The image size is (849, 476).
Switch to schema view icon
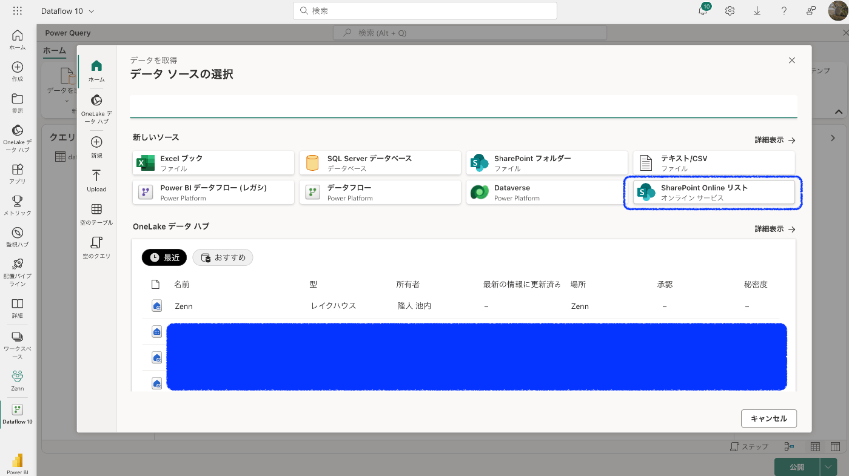(x=835, y=446)
